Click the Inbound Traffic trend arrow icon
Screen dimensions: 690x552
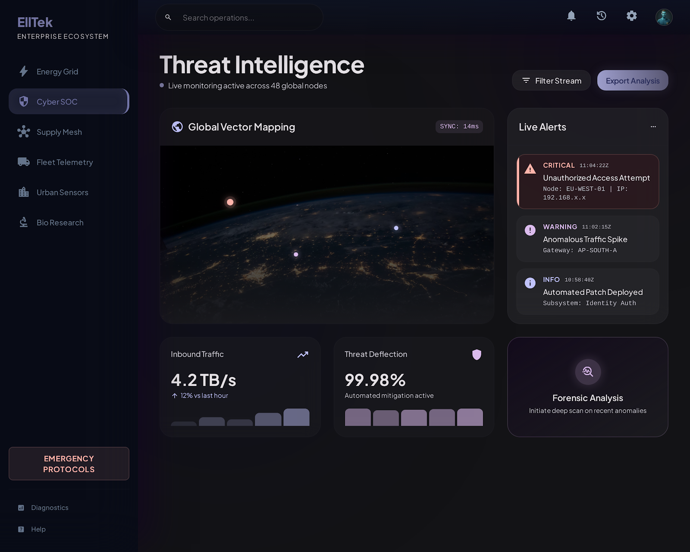pos(303,354)
